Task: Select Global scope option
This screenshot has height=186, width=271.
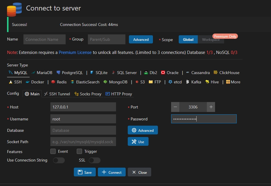Action: [x=188, y=40]
